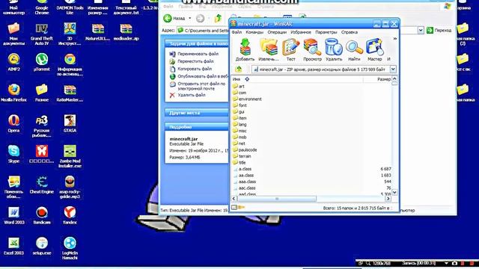
Task: Click the Bandicam camera capture icon in taskbar
Action: pos(454,263)
